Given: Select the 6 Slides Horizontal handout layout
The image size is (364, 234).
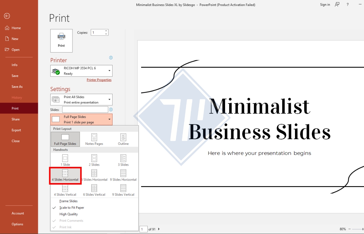Looking at the screenshot, I should [94, 175].
